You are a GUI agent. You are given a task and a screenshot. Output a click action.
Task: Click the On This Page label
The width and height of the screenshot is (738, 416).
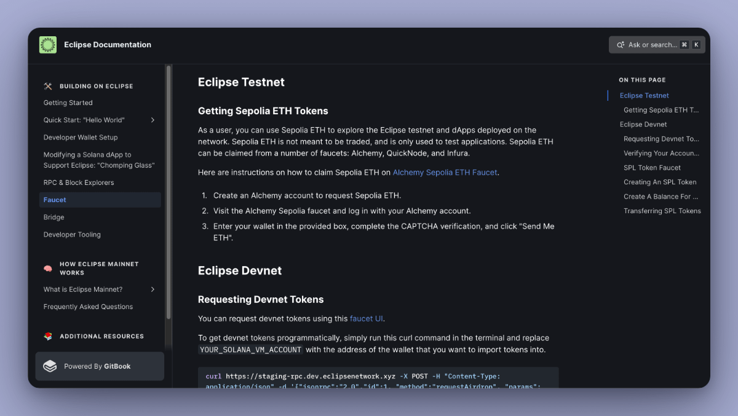coord(642,80)
